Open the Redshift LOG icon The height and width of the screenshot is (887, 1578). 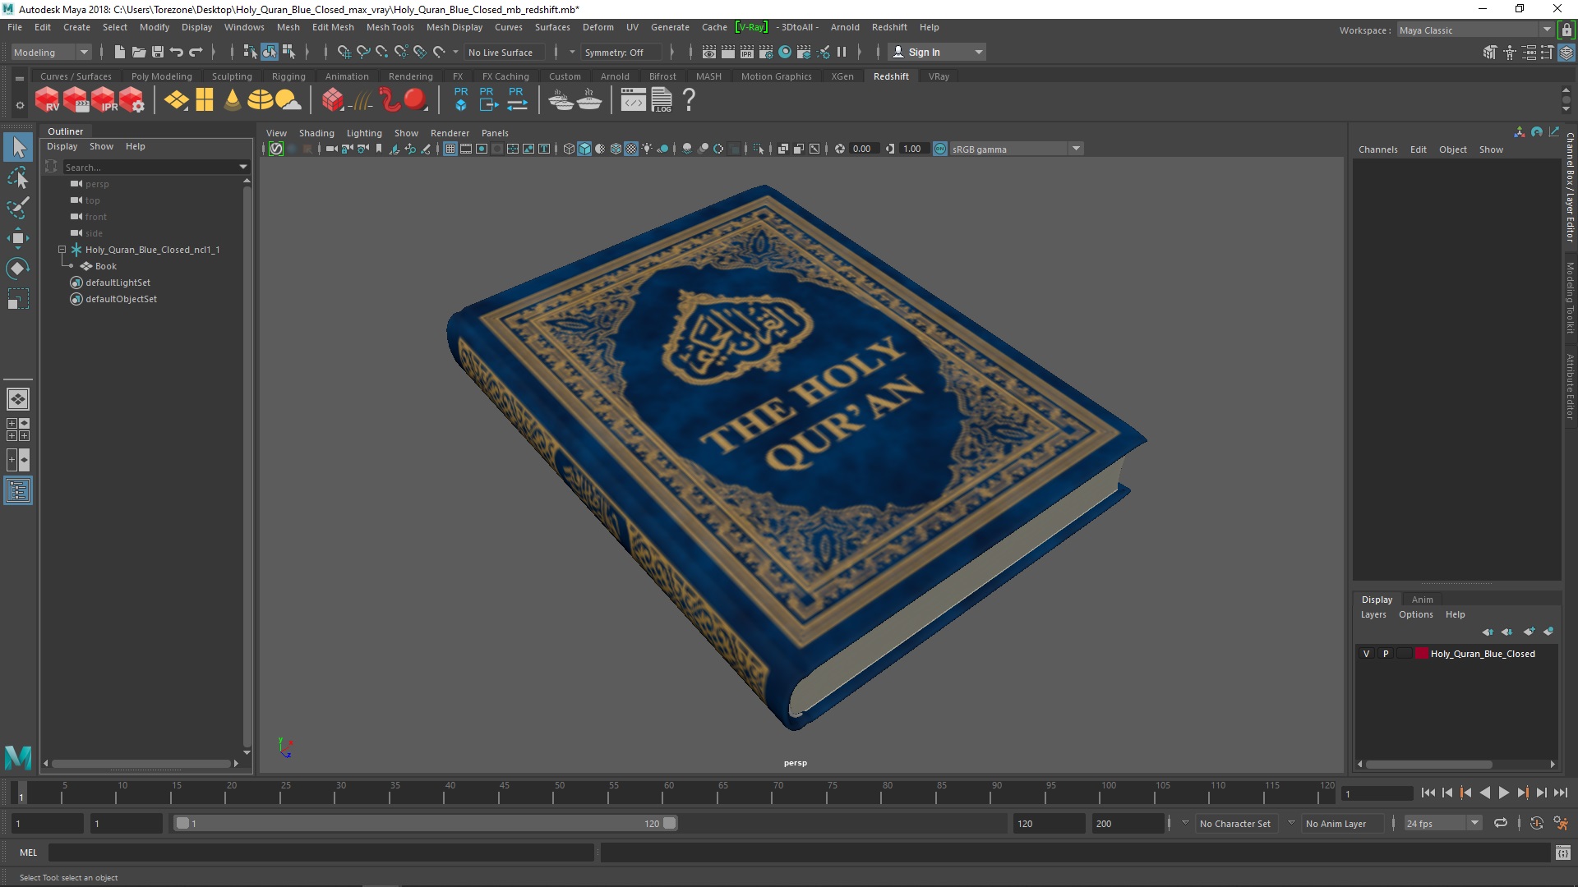pyautogui.click(x=662, y=100)
